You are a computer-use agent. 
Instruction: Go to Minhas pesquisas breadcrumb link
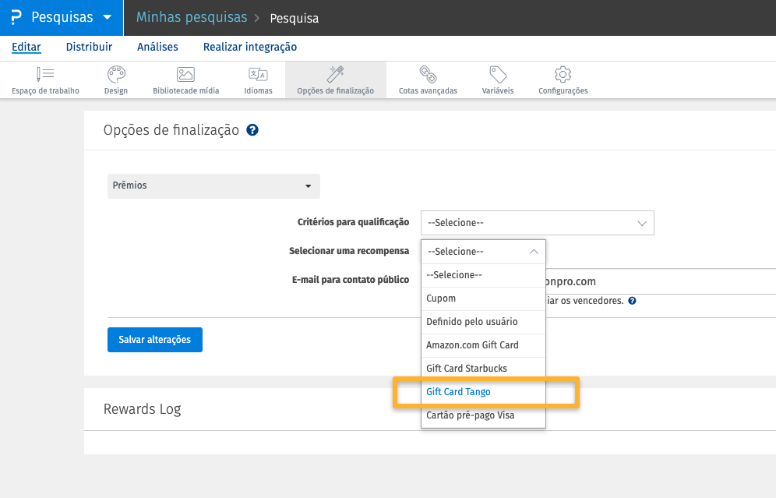pyautogui.click(x=192, y=17)
